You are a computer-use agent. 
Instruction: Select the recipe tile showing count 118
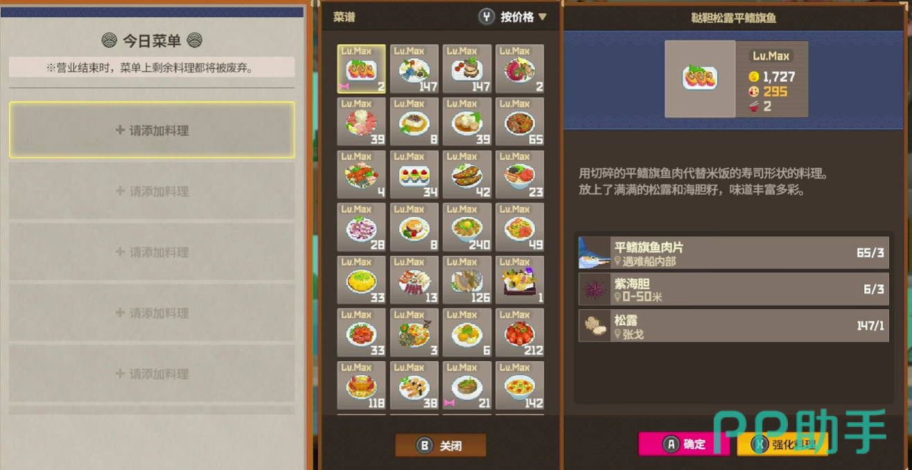[361, 385]
